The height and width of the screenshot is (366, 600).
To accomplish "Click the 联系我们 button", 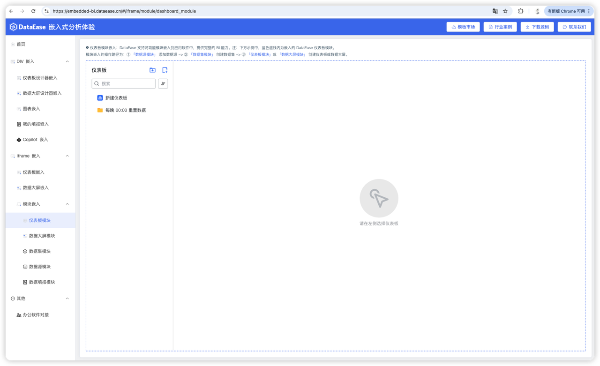I will (574, 27).
